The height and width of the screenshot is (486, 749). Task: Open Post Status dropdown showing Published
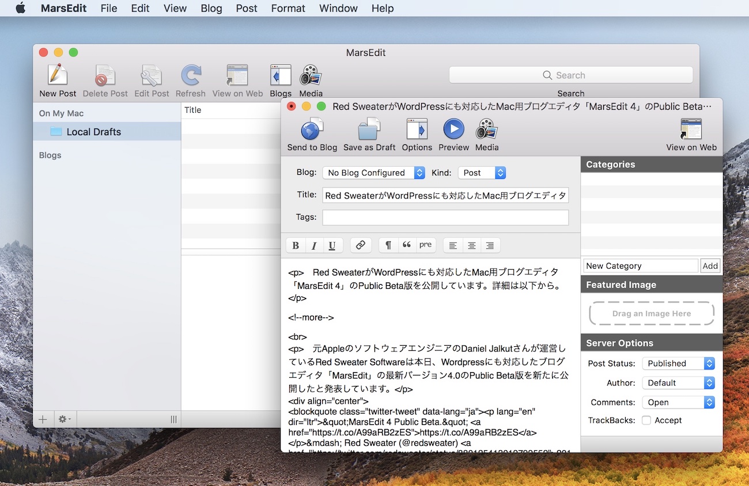point(678,363)
